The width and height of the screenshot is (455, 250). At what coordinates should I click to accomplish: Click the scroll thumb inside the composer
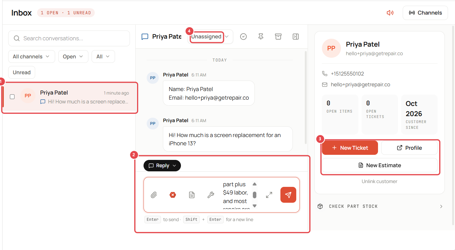(254, 195)
